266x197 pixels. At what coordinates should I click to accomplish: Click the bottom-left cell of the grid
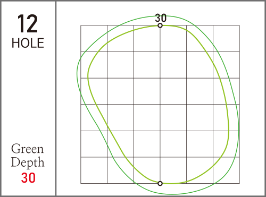(x=94, y=170)
